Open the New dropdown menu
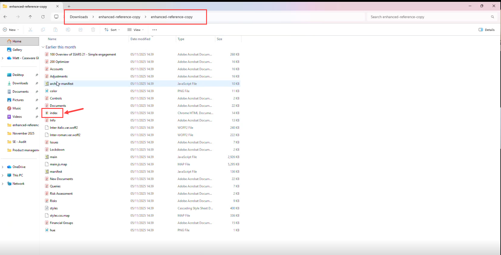 coord(11,30)
